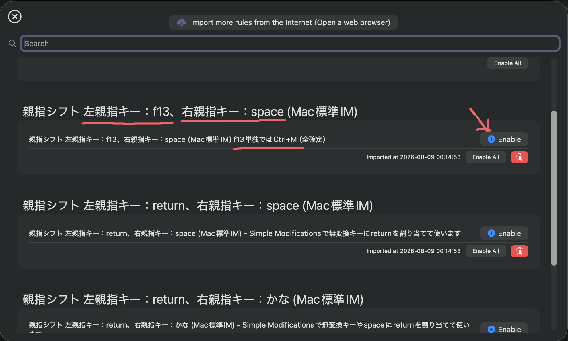Click the 無変換キーやspaceにreturn rule description
The image size is (568, 341).
coord(249,327)
